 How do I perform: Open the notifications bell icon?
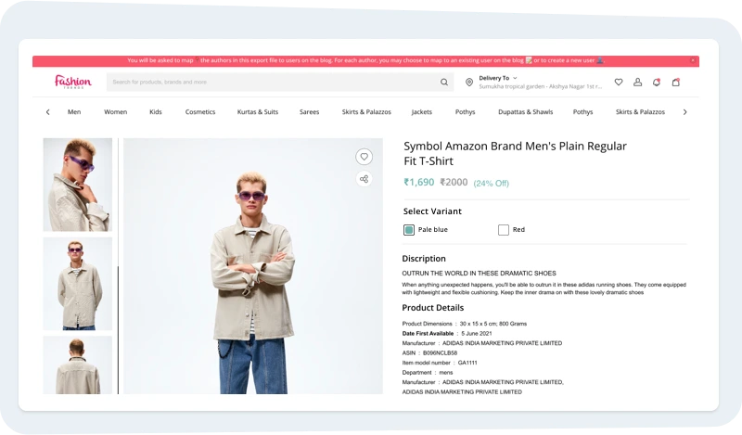[657, 82]
